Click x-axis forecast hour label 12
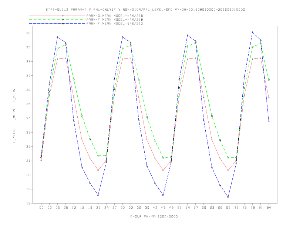 click(x=74, y=208)
